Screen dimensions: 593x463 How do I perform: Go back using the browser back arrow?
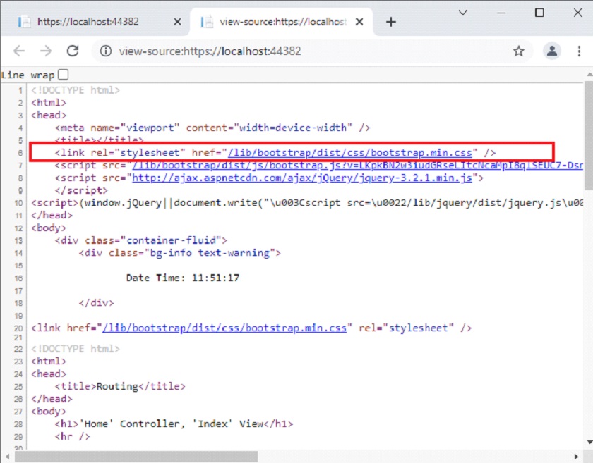19,51
